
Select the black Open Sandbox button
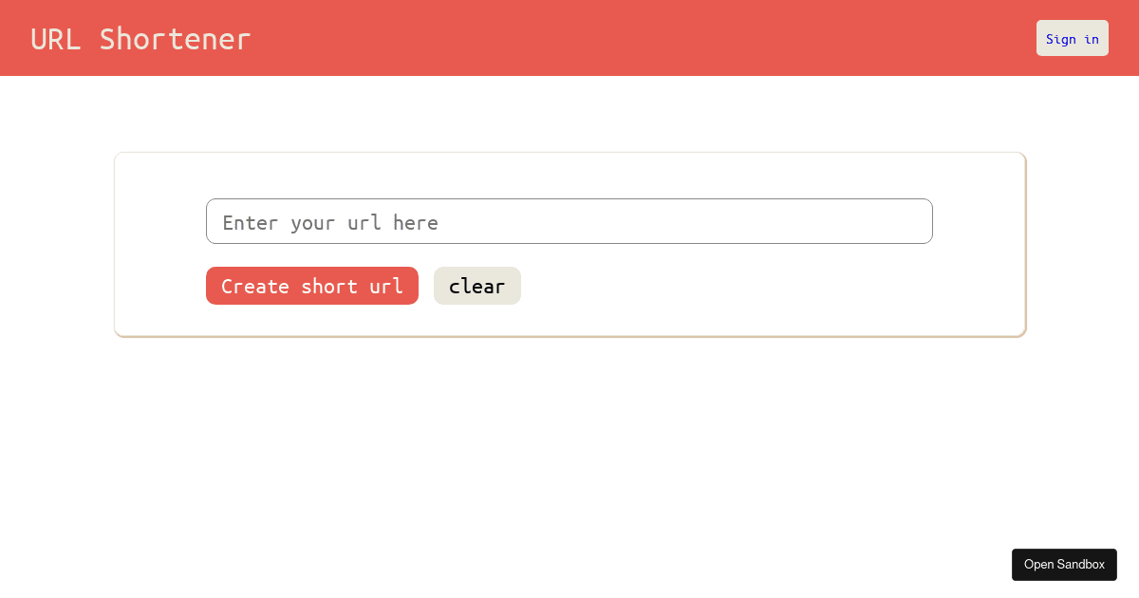click(1064, 564)
